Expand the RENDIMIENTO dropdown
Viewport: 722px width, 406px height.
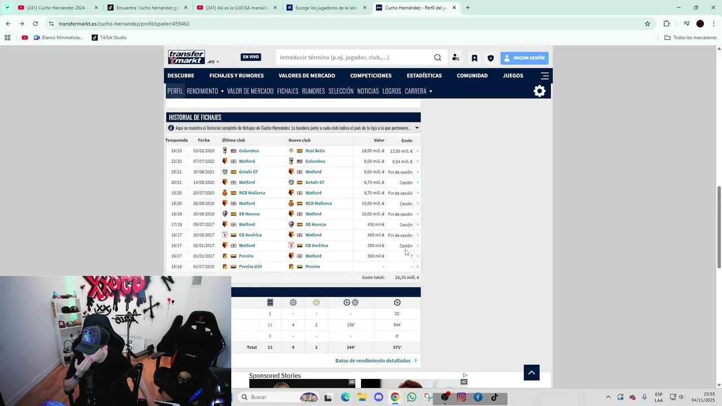click(x=205, y=91)
